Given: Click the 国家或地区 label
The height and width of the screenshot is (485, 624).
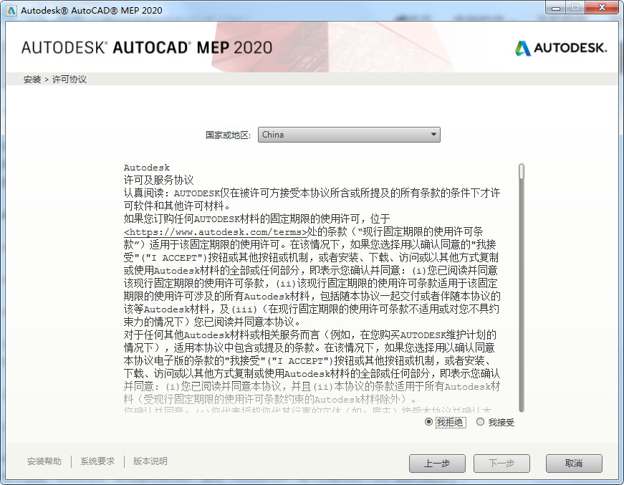Looking at the screenshot, I should [228, 135].
